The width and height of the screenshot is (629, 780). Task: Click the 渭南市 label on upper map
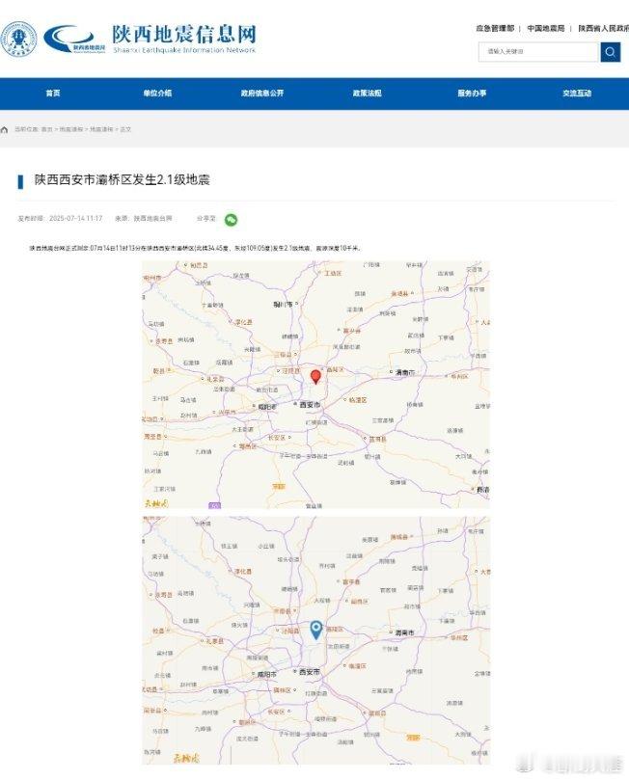405,372
